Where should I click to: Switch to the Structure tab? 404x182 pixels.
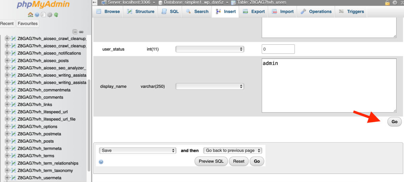(140, 11)
